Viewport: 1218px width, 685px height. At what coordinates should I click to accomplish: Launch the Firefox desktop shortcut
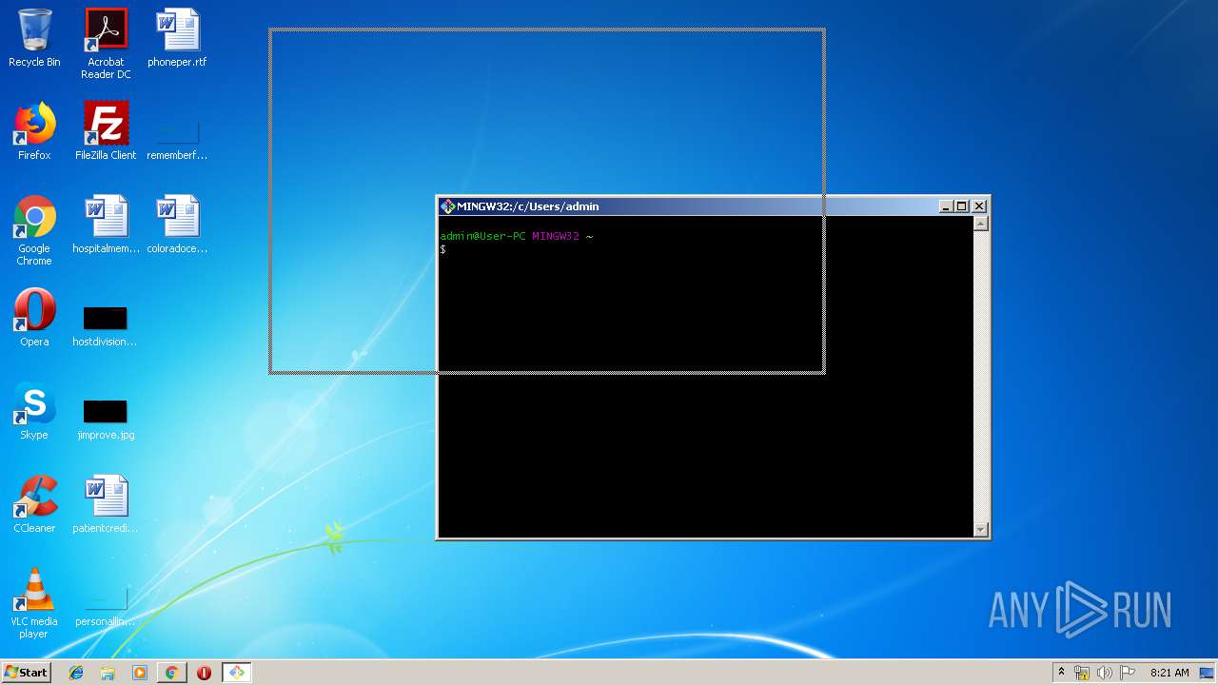(x=34, y=132)
